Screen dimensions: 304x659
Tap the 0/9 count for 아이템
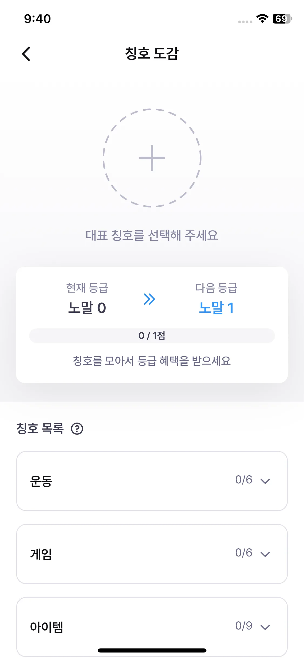[244, 626]
